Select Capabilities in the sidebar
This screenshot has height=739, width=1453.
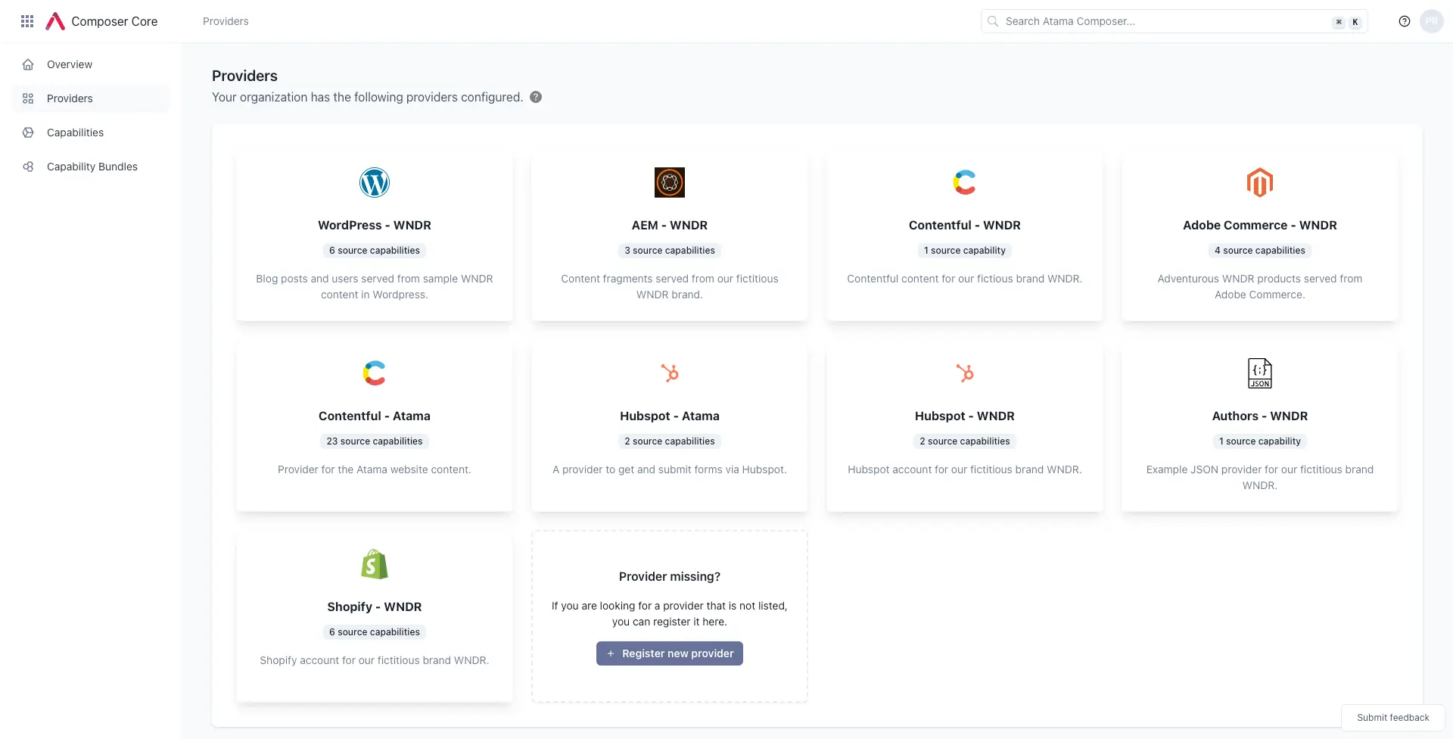75,133
